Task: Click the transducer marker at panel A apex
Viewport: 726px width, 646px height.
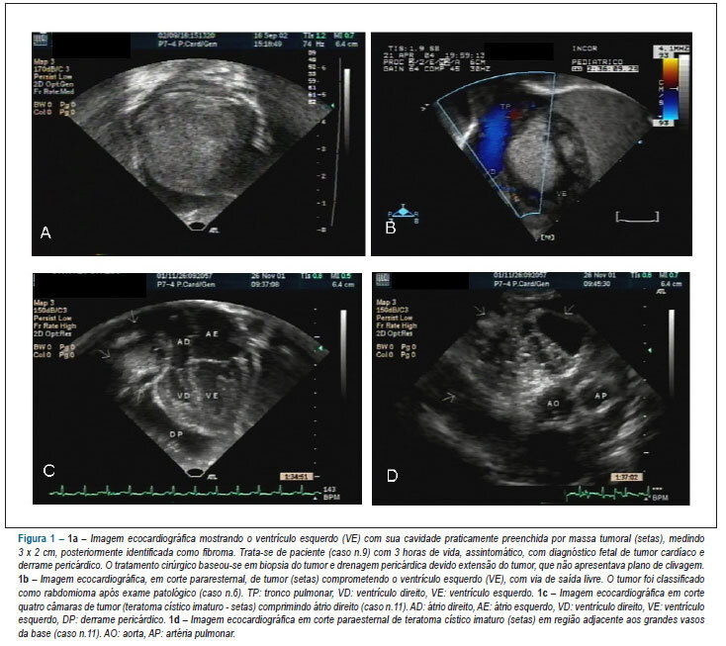Action: 197,226
